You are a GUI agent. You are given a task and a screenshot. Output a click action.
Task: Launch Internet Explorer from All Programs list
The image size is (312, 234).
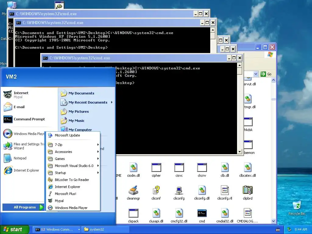point(73,187)
